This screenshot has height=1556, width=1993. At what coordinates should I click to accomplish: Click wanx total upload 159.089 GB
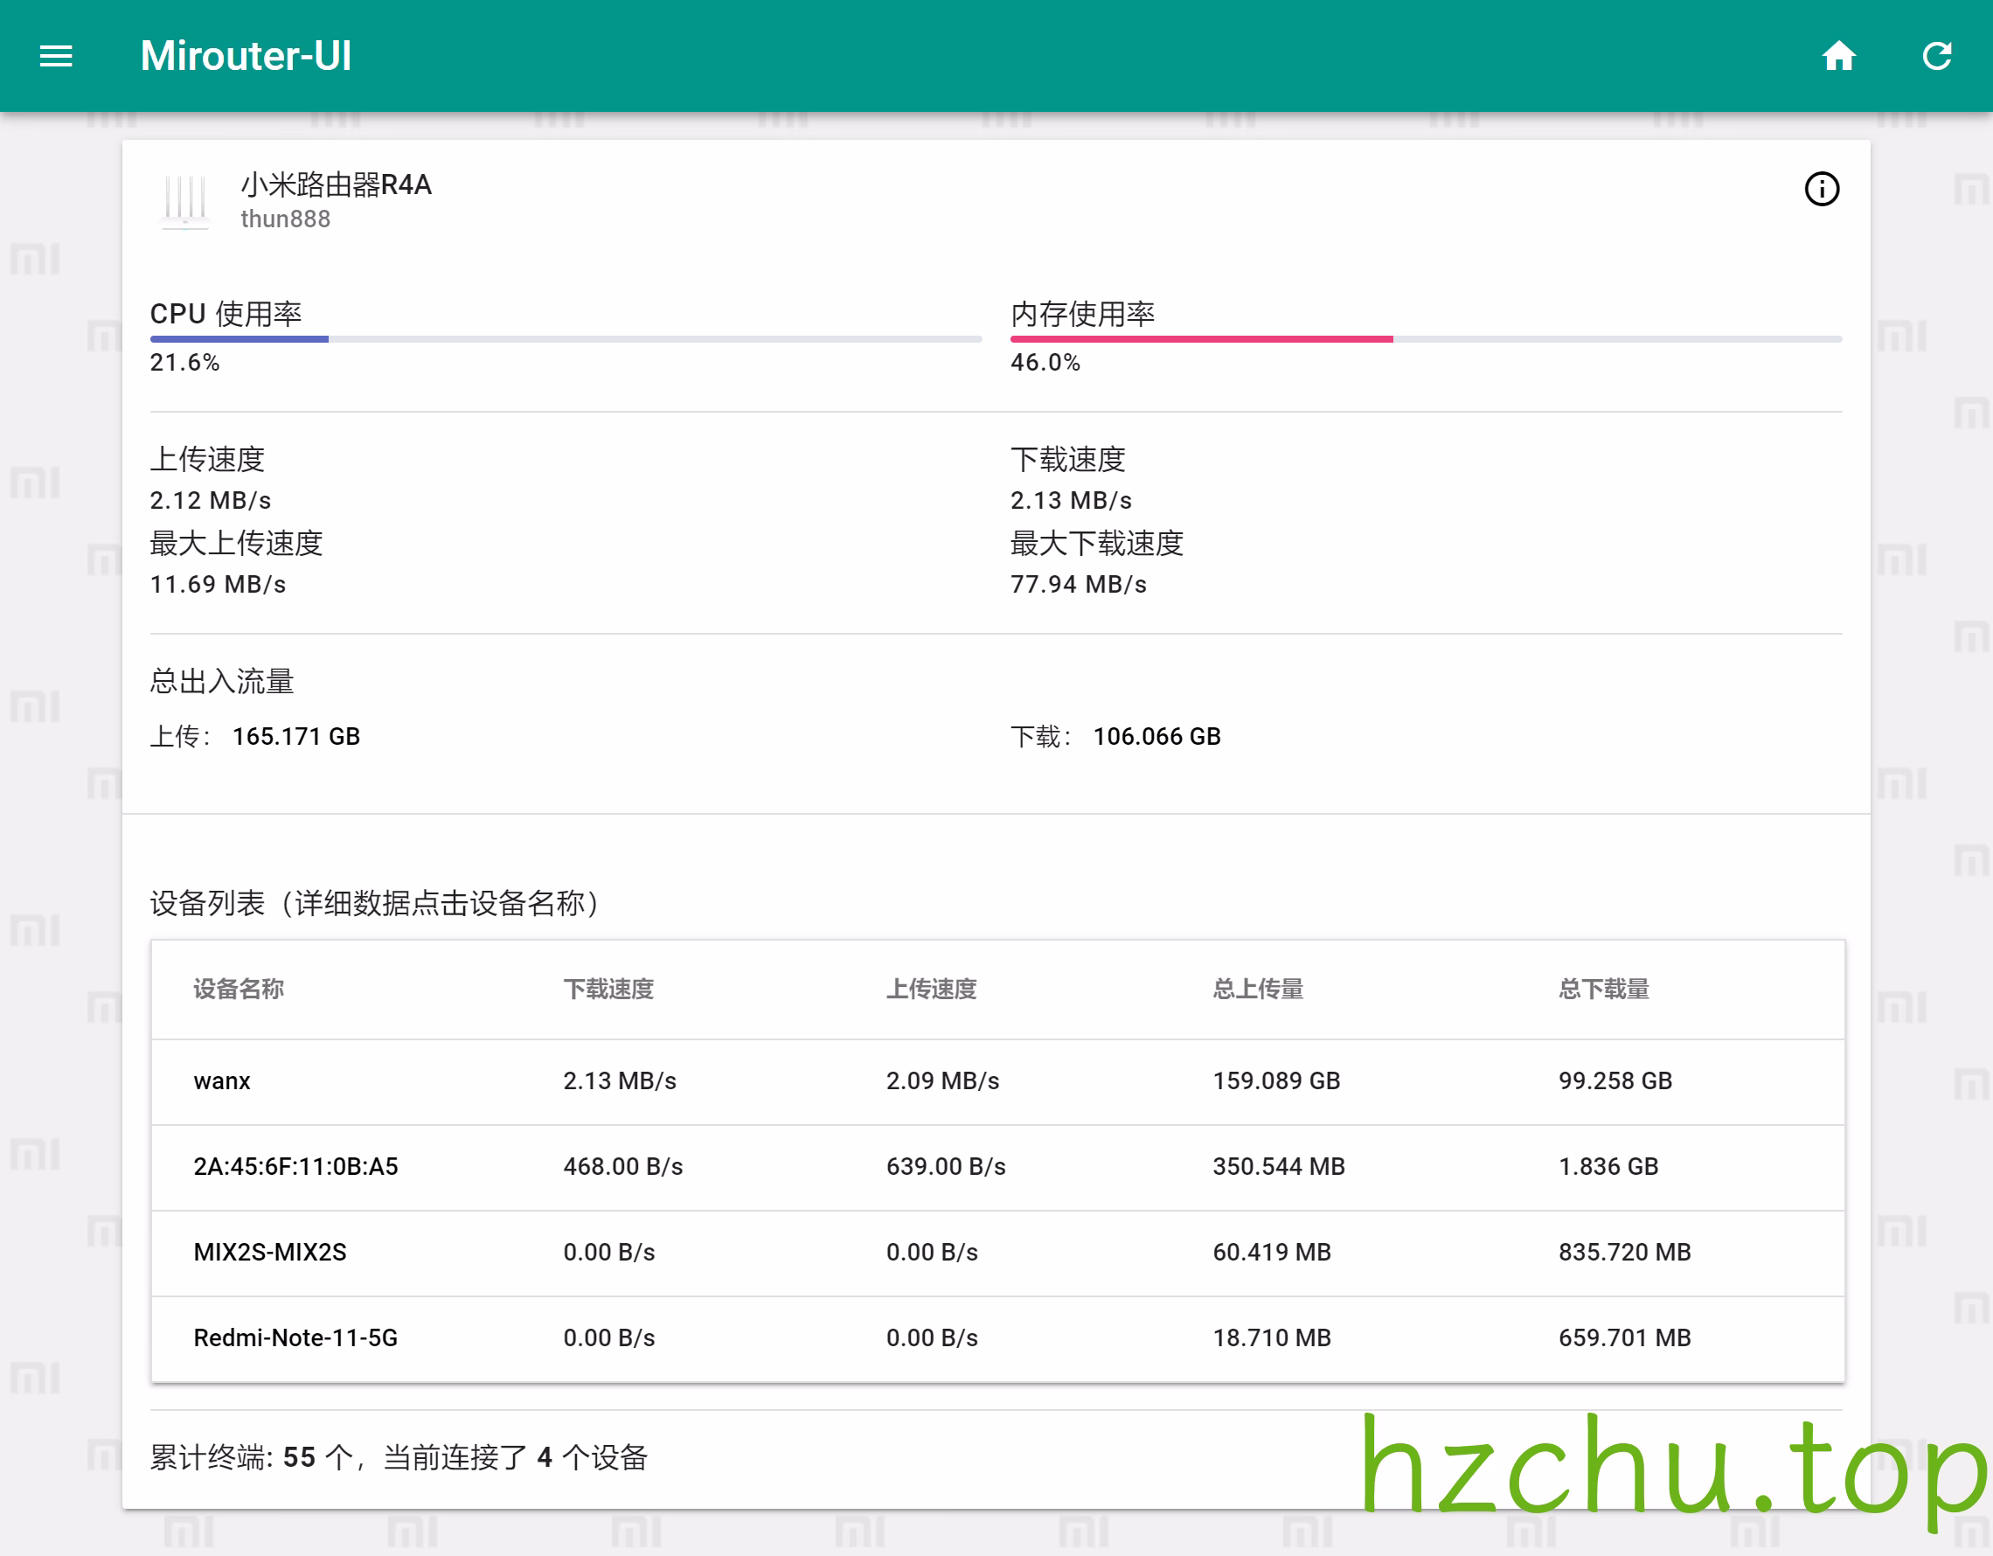click(1275, 1081)
